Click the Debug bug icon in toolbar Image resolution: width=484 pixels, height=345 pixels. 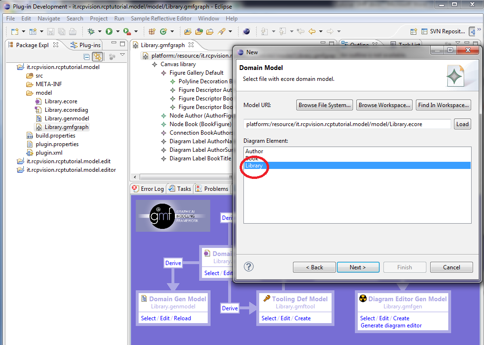[91, 31]
